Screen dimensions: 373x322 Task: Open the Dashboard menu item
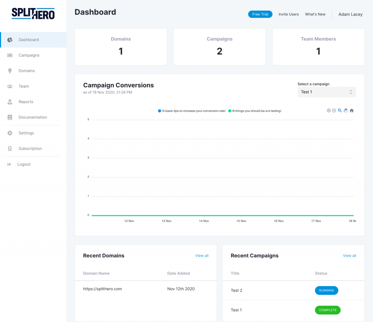[33, 40]
